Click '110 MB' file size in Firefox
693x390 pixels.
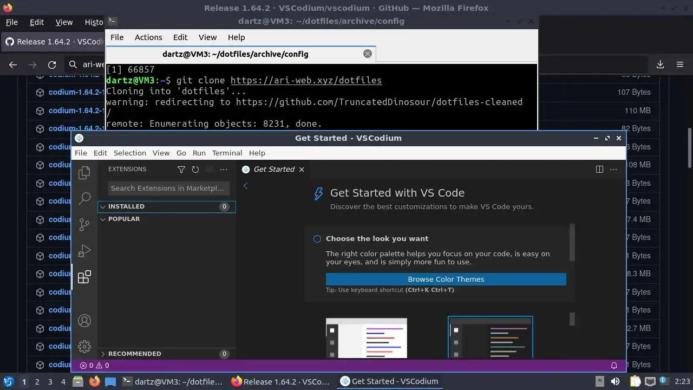(x=638, y=110)
